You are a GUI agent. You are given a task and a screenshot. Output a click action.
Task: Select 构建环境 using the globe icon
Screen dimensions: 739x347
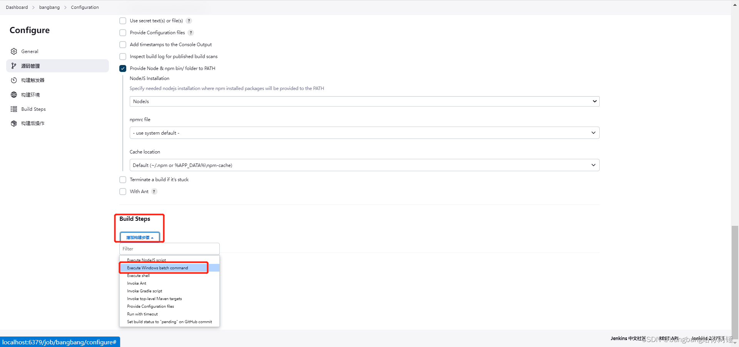14,95
